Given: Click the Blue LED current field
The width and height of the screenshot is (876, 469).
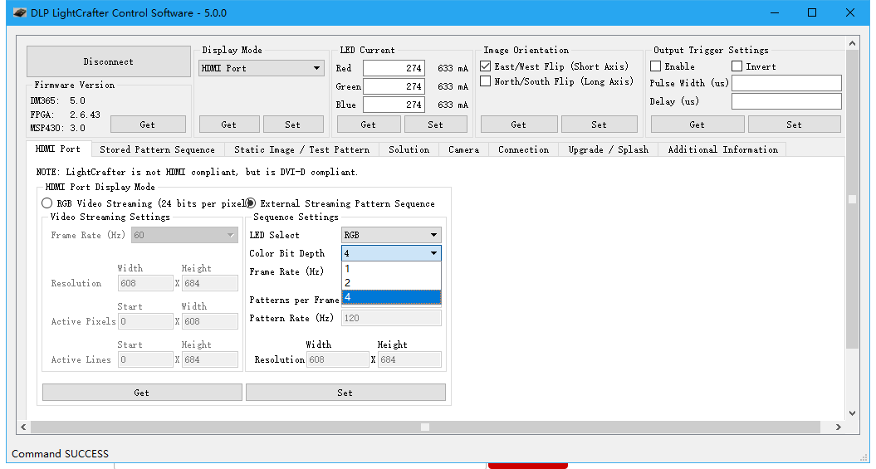Looking at the screenshot, I should tap(394, 105).
